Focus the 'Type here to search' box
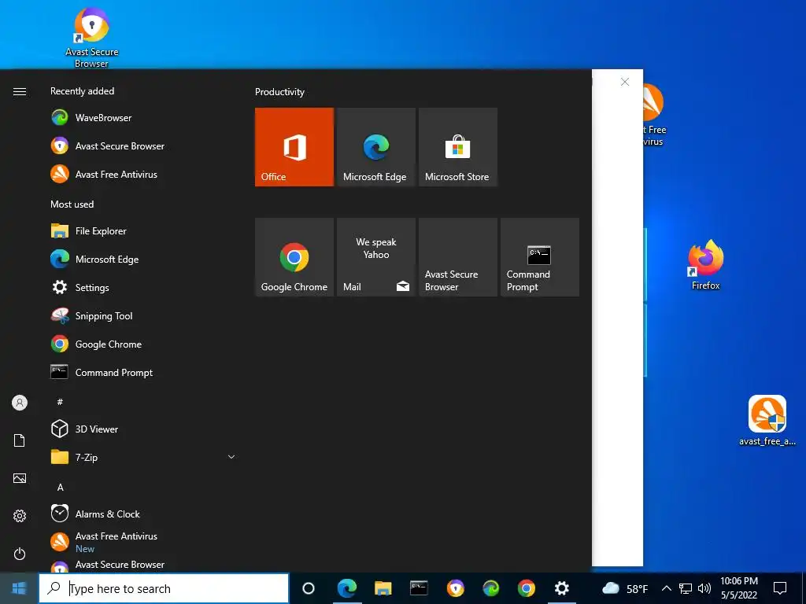 click(x=164, y=588)
